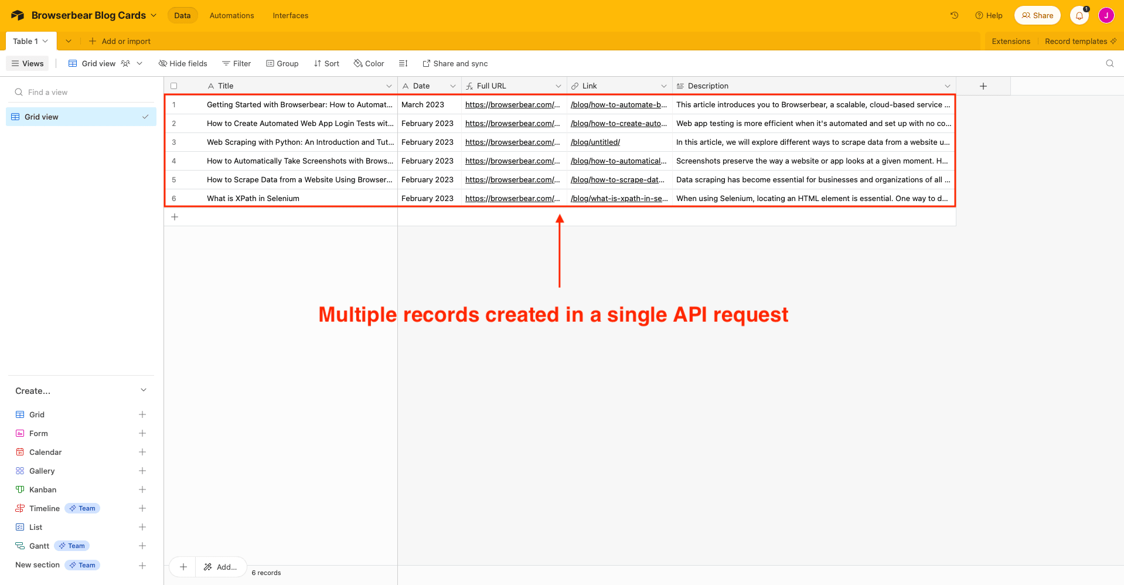
Task: Click the Share button
Action: (x=1037, y=15)
